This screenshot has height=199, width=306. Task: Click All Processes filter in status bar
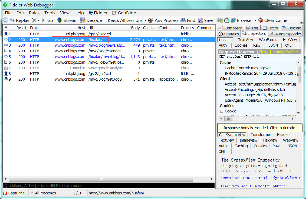(x=43, y=193)
